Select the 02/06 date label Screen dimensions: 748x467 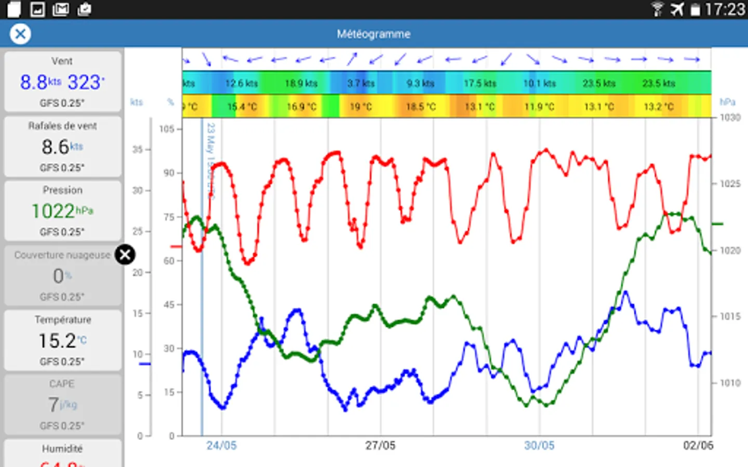[x=698, y=446]
